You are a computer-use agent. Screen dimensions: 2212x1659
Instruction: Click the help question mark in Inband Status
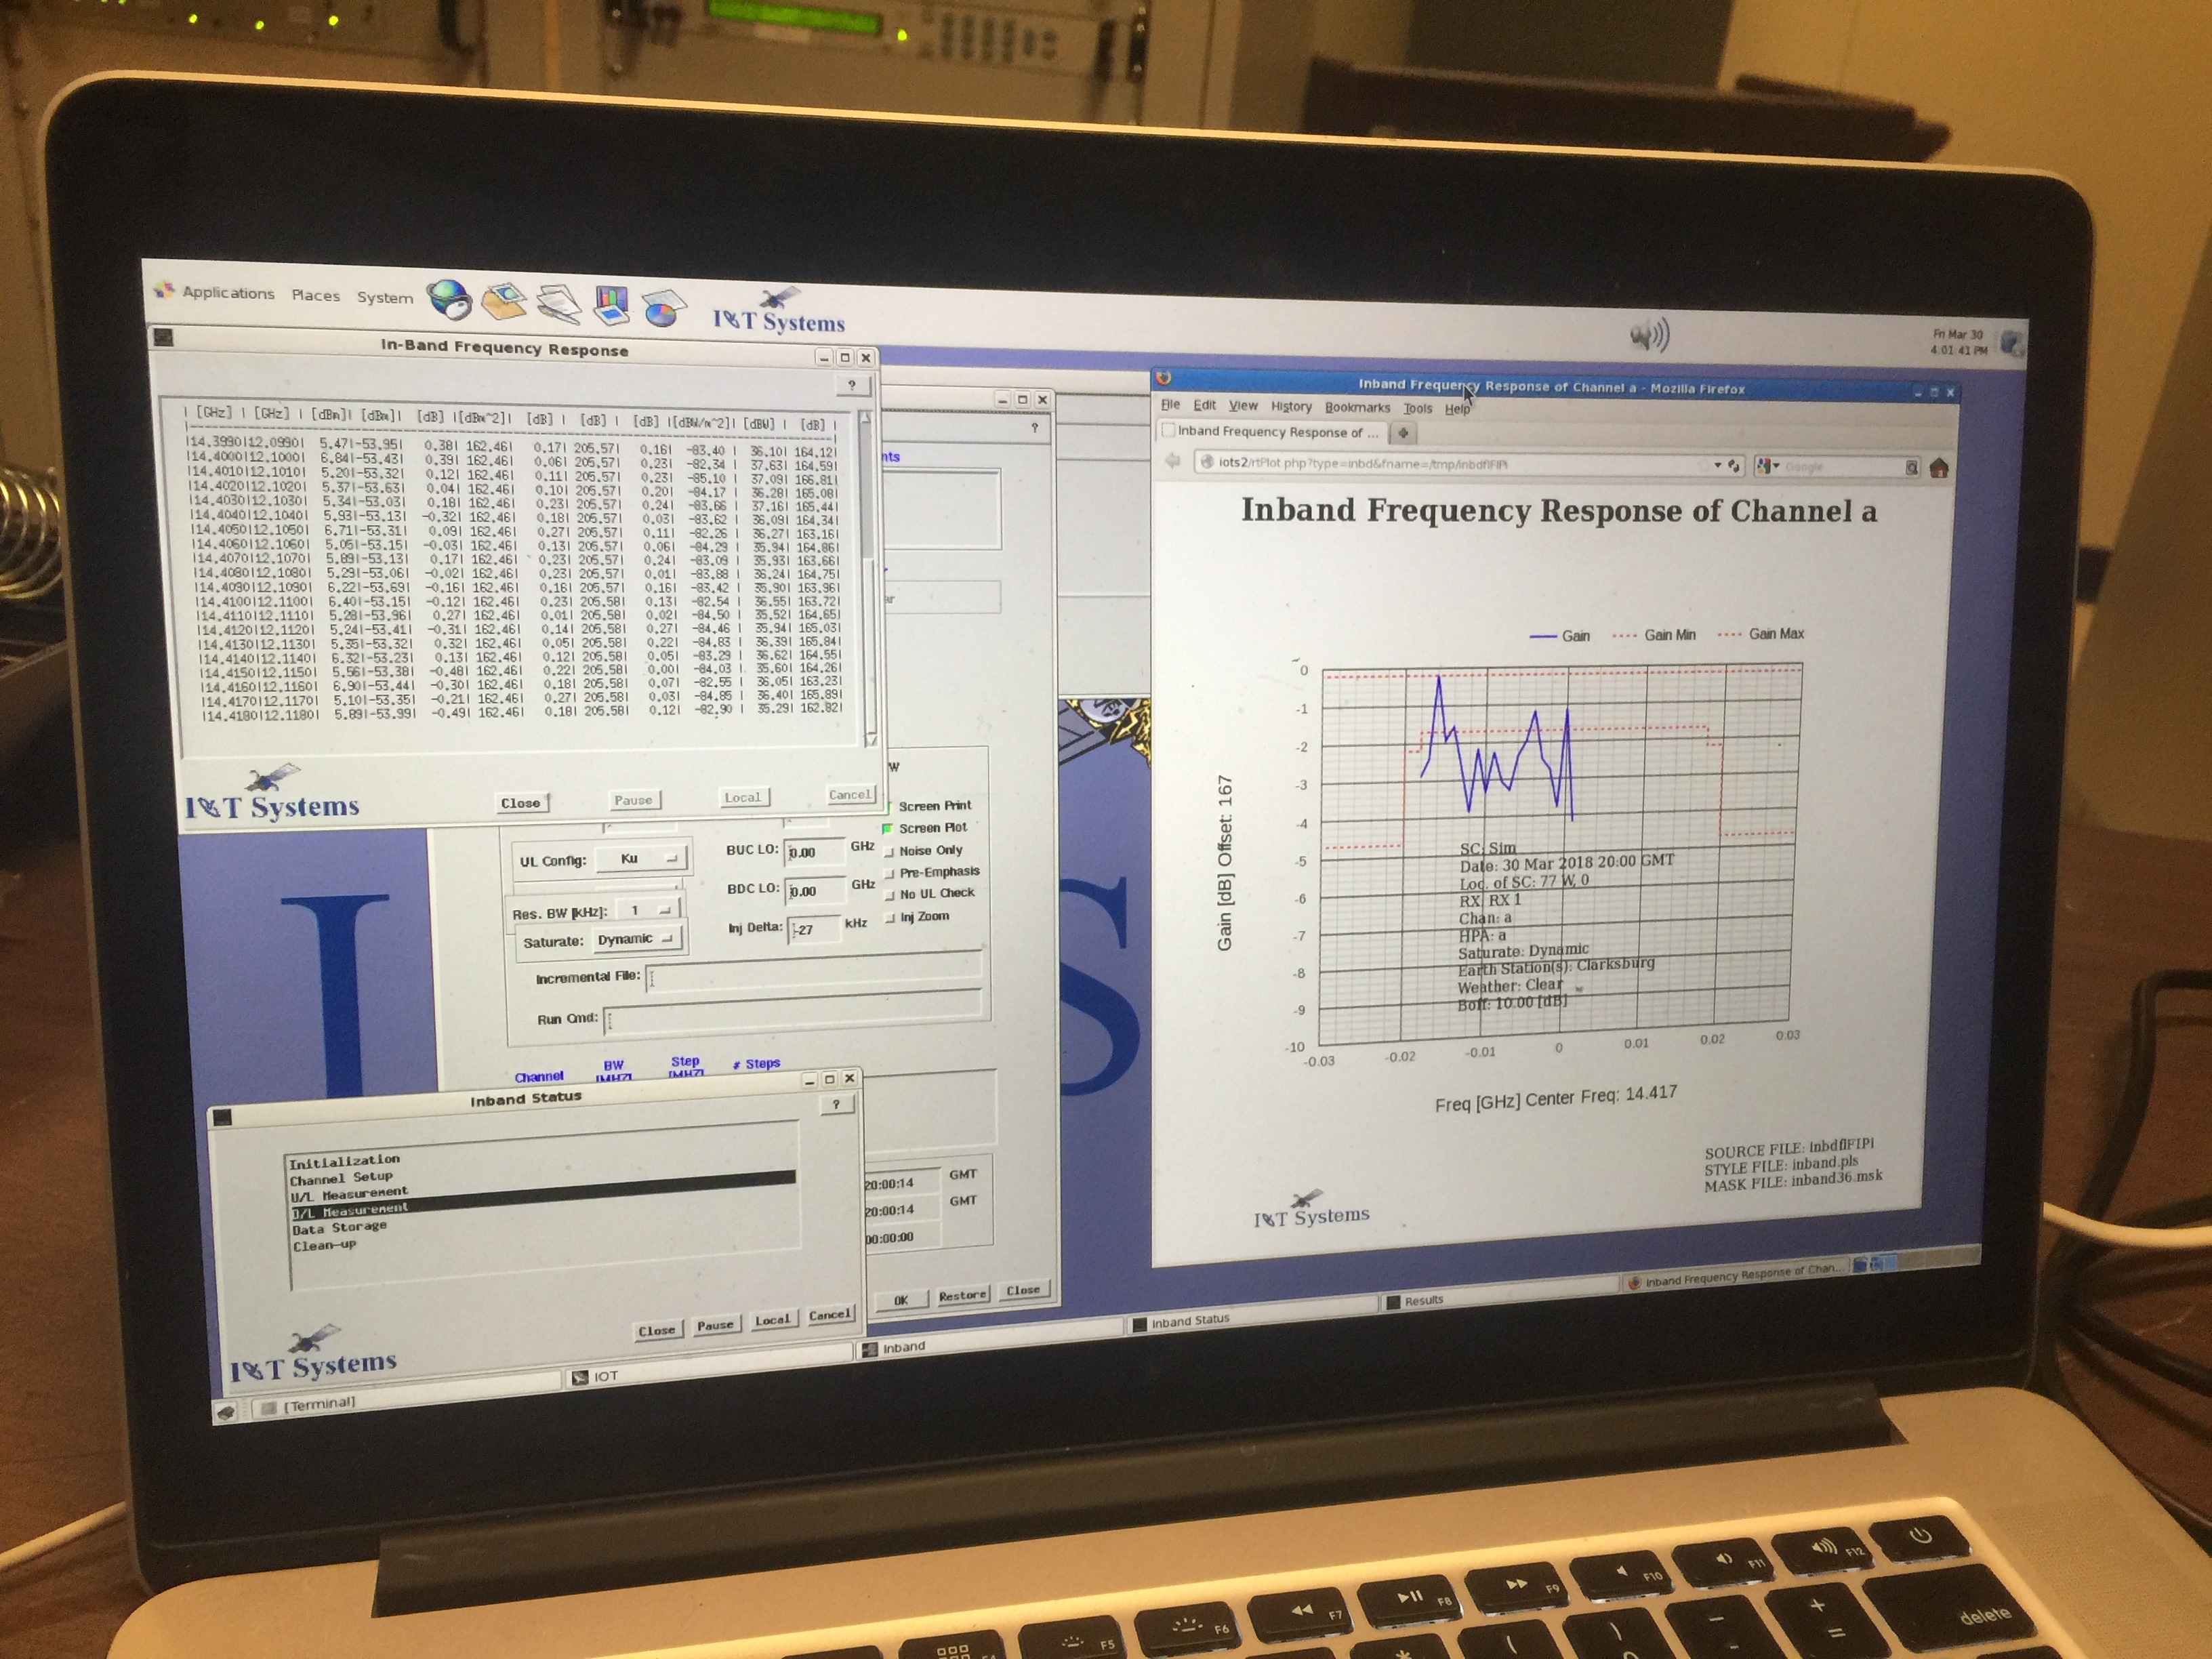click(x=836, y=1104)
